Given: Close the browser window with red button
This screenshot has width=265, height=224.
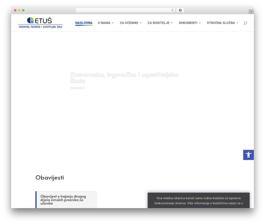Looking at the screenshot, I should pos(15,11).
